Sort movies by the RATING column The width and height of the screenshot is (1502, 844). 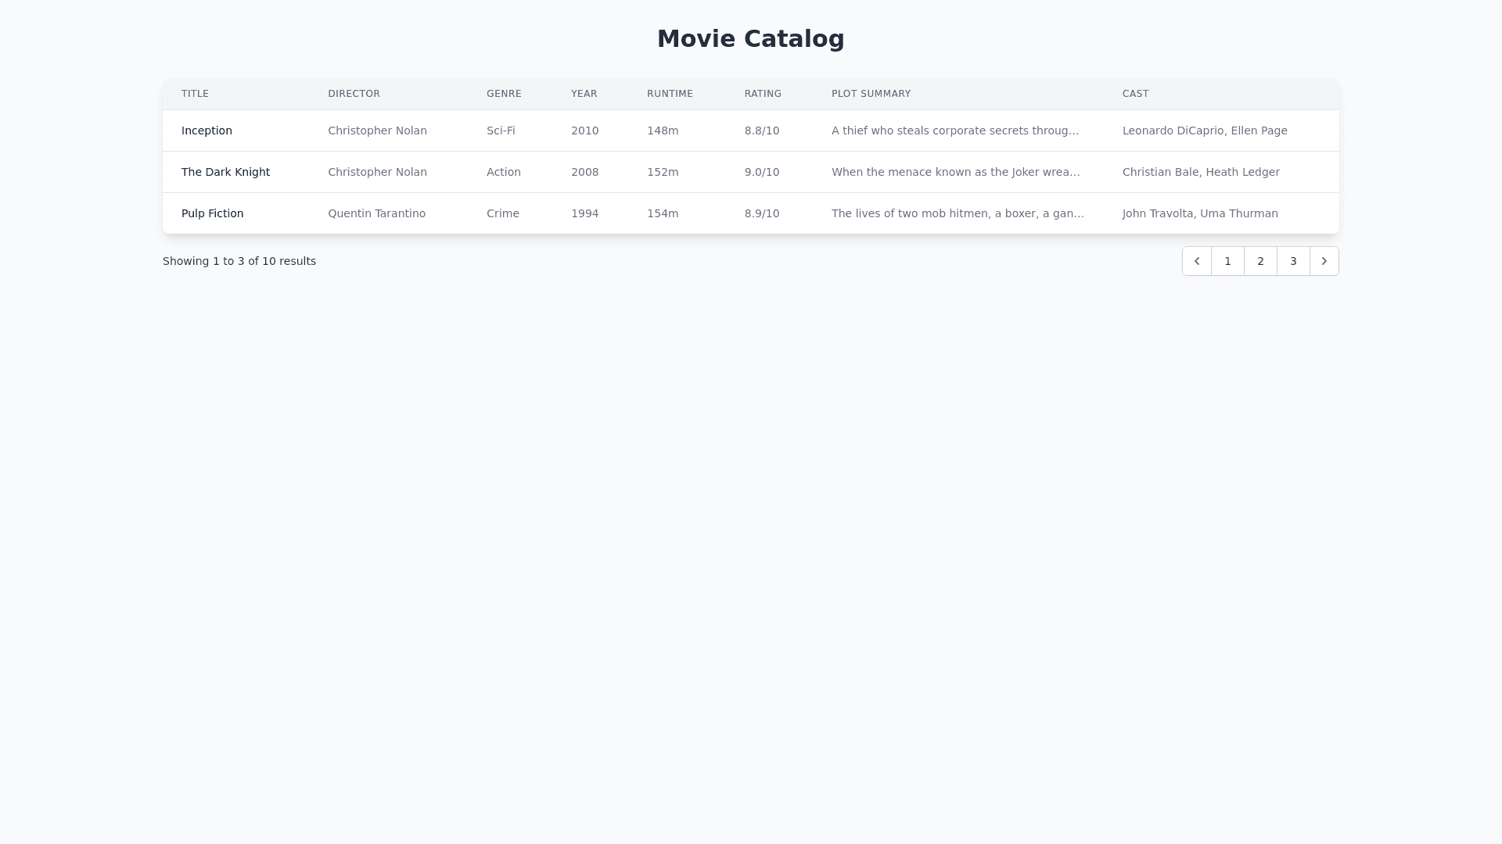coord(763,94)
